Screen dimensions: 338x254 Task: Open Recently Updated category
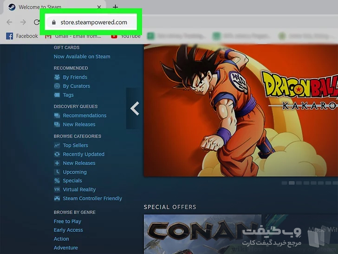tap(84, 154)
